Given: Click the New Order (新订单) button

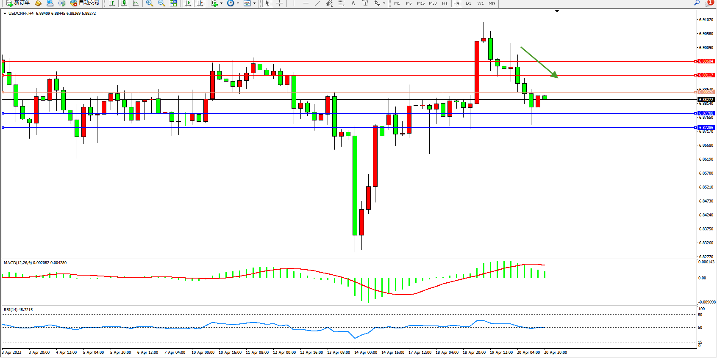Looking at the screenshot, I should (18, 3).
